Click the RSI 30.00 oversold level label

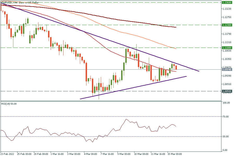click(x=226, y=136)
